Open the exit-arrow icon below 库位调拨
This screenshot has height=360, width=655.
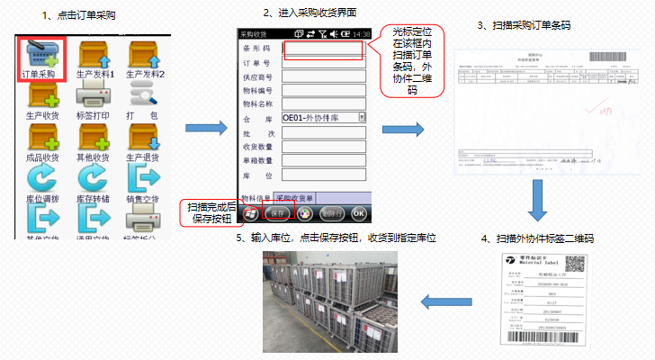[43, 218]
